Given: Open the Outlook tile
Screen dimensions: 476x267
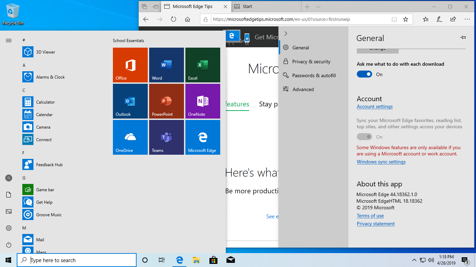Looking at the screenshot, I should (130, 101).
